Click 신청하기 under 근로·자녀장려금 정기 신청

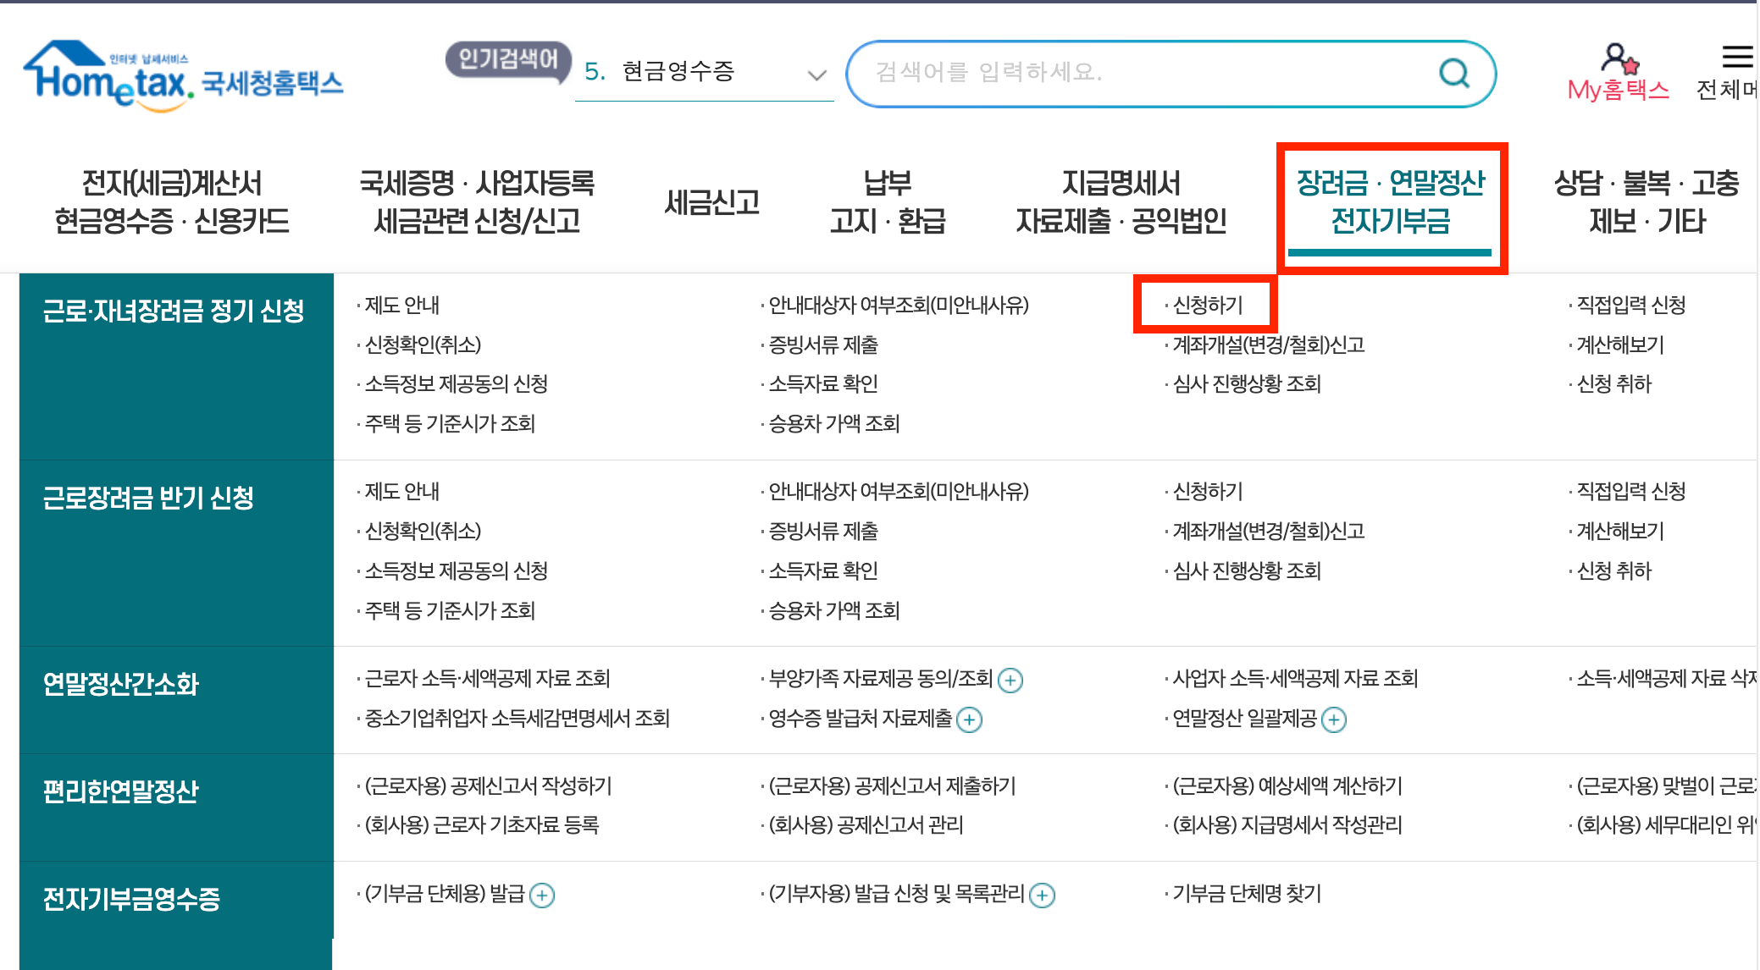pyautogui.click(x=1207, y=305)
